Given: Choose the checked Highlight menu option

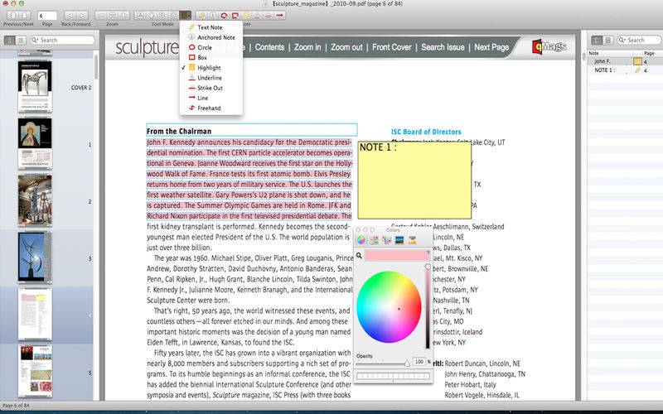Looking at the screenshot, I should click(x=211, y=68).
